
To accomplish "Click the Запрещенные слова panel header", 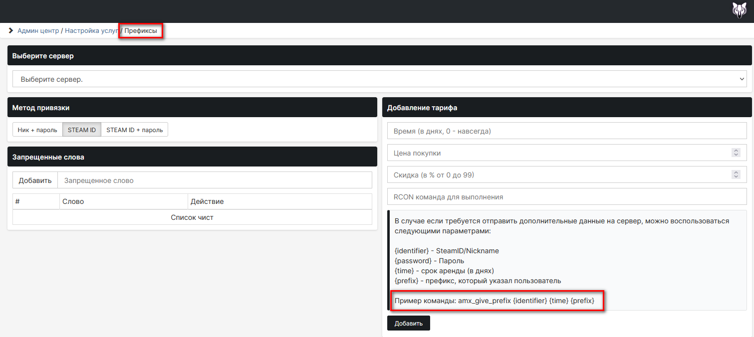I will [x=192, y=157].
